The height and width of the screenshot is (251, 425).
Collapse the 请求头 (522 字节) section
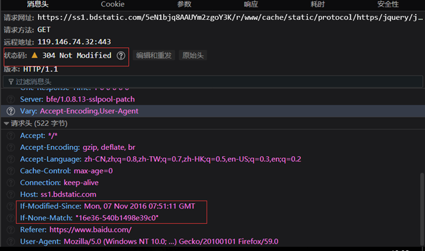click(x=7, y=124)
